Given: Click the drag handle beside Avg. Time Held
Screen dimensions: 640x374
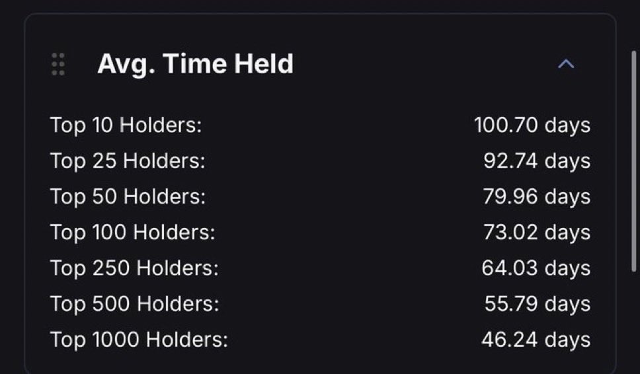Looking at the screenshot, I should pyautogui.click(x=58, y=64).
